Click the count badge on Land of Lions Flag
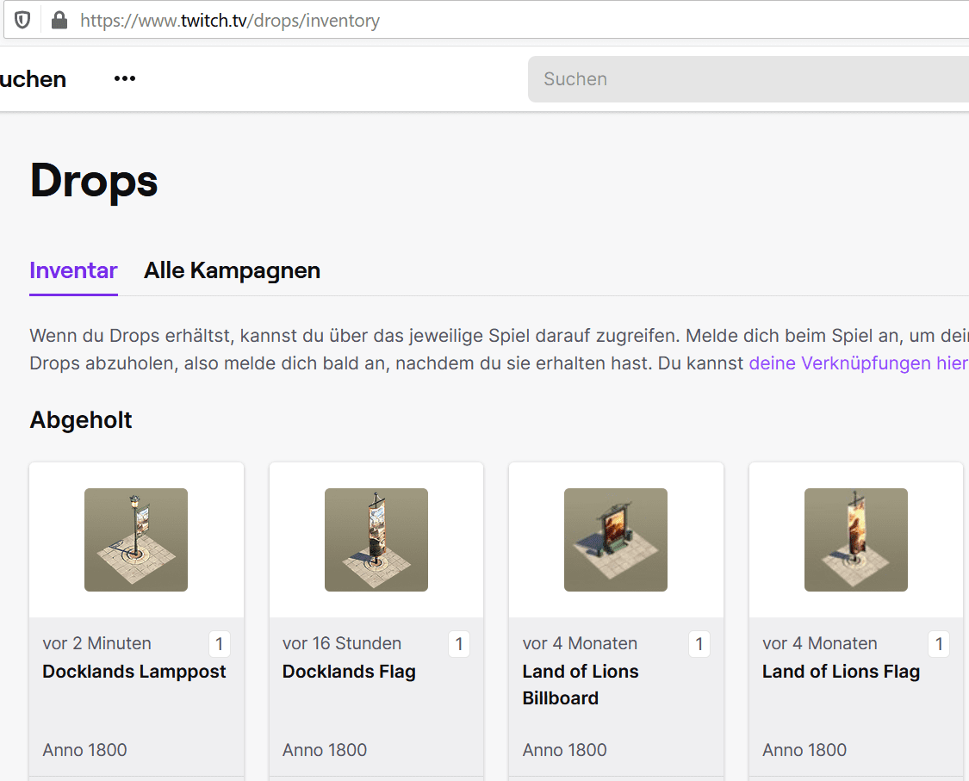This screenshot has width=969, height=781. [x=939, y=644]
